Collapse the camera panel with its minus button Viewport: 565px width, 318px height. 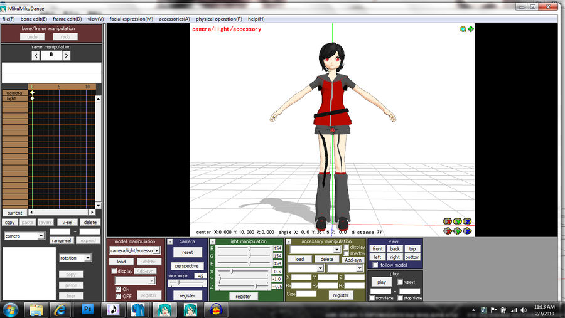[x=170, y=241]
